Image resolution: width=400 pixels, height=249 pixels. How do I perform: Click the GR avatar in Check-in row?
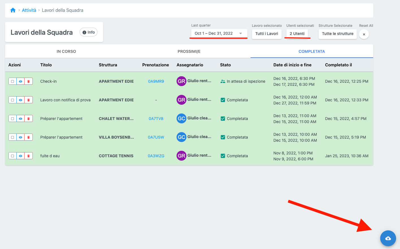(181, 81)
